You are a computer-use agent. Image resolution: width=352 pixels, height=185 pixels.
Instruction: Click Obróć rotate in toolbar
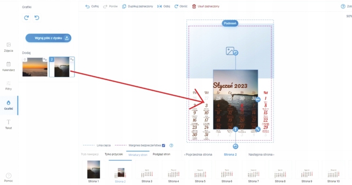coord(181,6)
